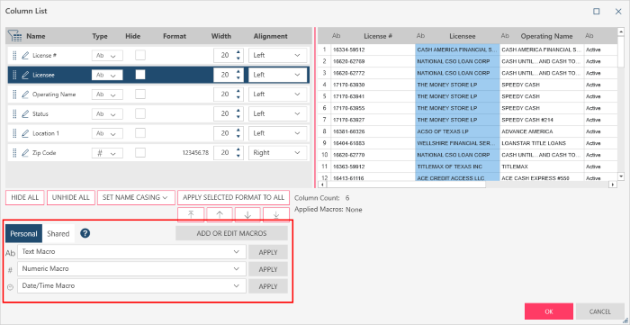
Task: Expand the Text Macro dropdown
Action: pos(131,252)
